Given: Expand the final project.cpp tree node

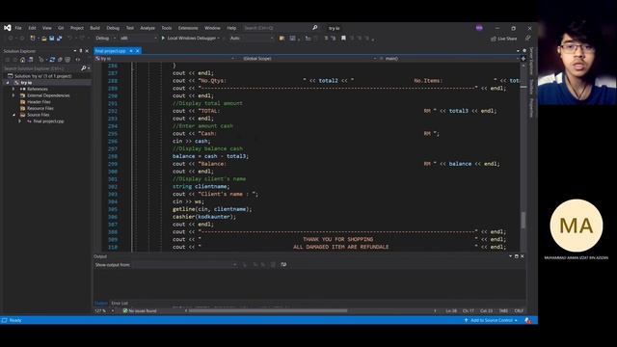Looking at the screenshot, I should 20,121.
